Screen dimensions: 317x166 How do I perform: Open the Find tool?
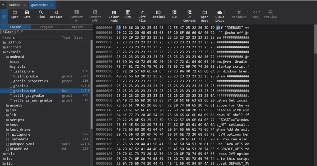click(41, 15)
